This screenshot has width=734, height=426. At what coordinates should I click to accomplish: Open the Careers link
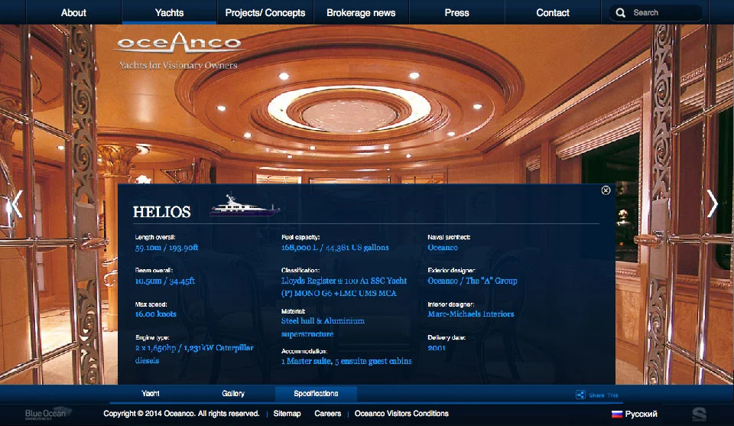(x=328, y=413)
